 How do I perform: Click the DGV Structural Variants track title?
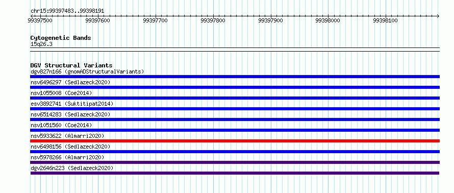[71, 65]
